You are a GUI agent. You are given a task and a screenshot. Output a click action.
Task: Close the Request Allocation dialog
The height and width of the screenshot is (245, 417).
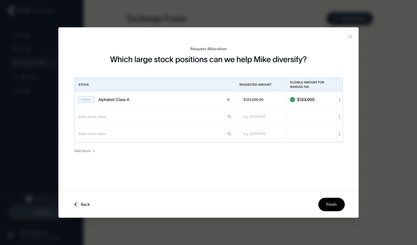click(350, 37)
